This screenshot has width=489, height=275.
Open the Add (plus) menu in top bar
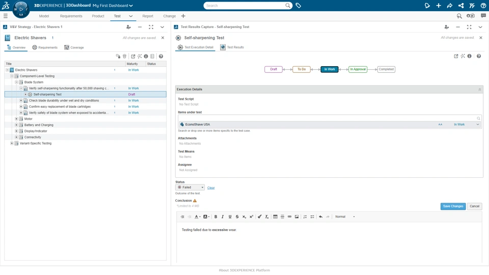click(x=439, y=5)
